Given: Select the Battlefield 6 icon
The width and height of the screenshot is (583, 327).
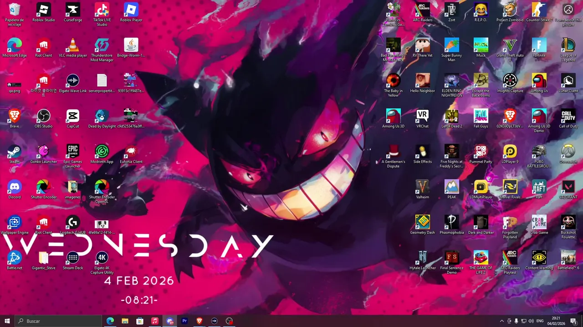Looking at the screenshot, I should pyautogui.click(x=568, y=261).
